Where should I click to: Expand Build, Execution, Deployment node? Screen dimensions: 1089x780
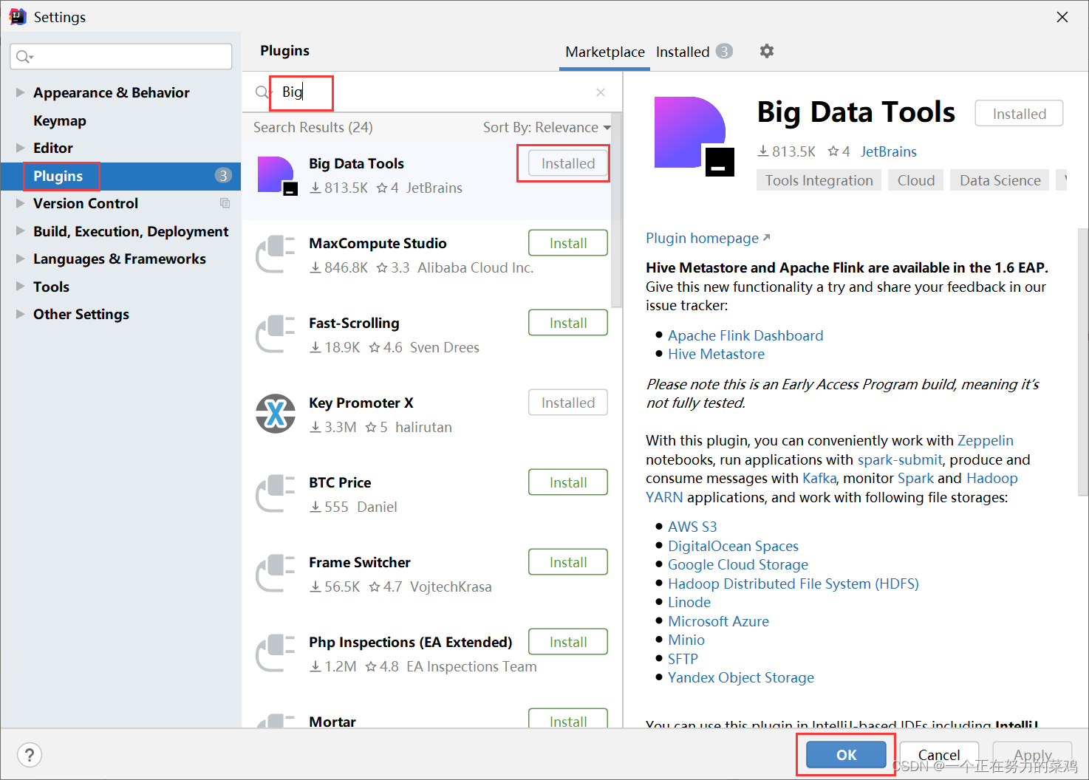[20, 231]
